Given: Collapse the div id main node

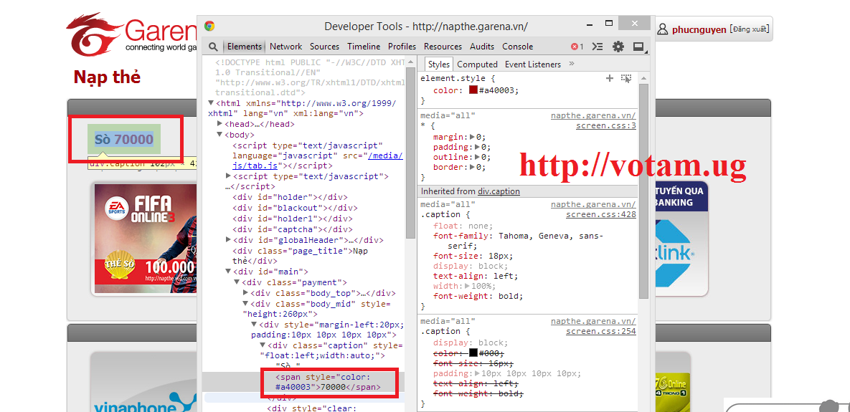Looking at the screenshot, I should point(228,272).
